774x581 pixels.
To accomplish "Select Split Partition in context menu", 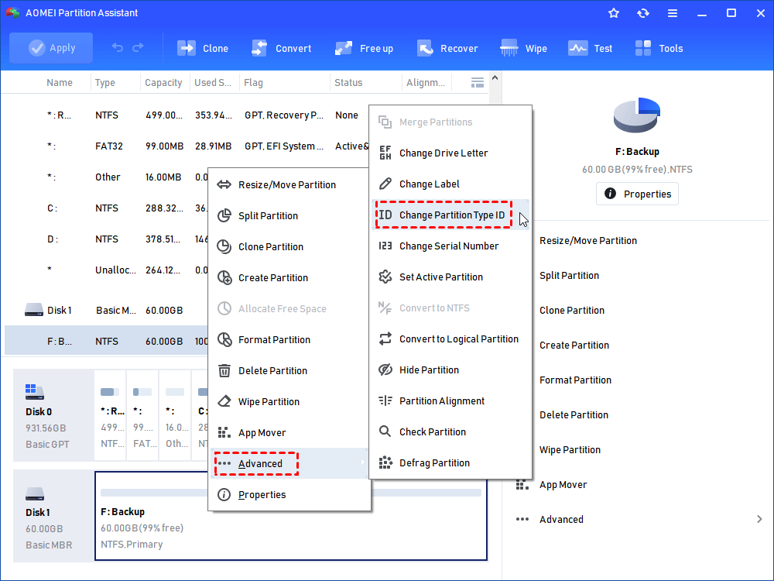I will point(289,216).
